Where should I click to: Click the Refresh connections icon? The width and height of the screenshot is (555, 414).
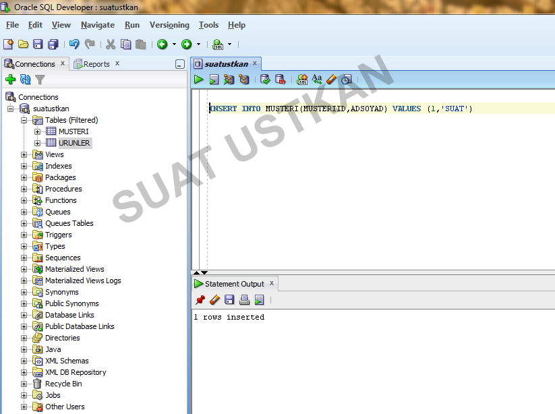pos(26,80)
